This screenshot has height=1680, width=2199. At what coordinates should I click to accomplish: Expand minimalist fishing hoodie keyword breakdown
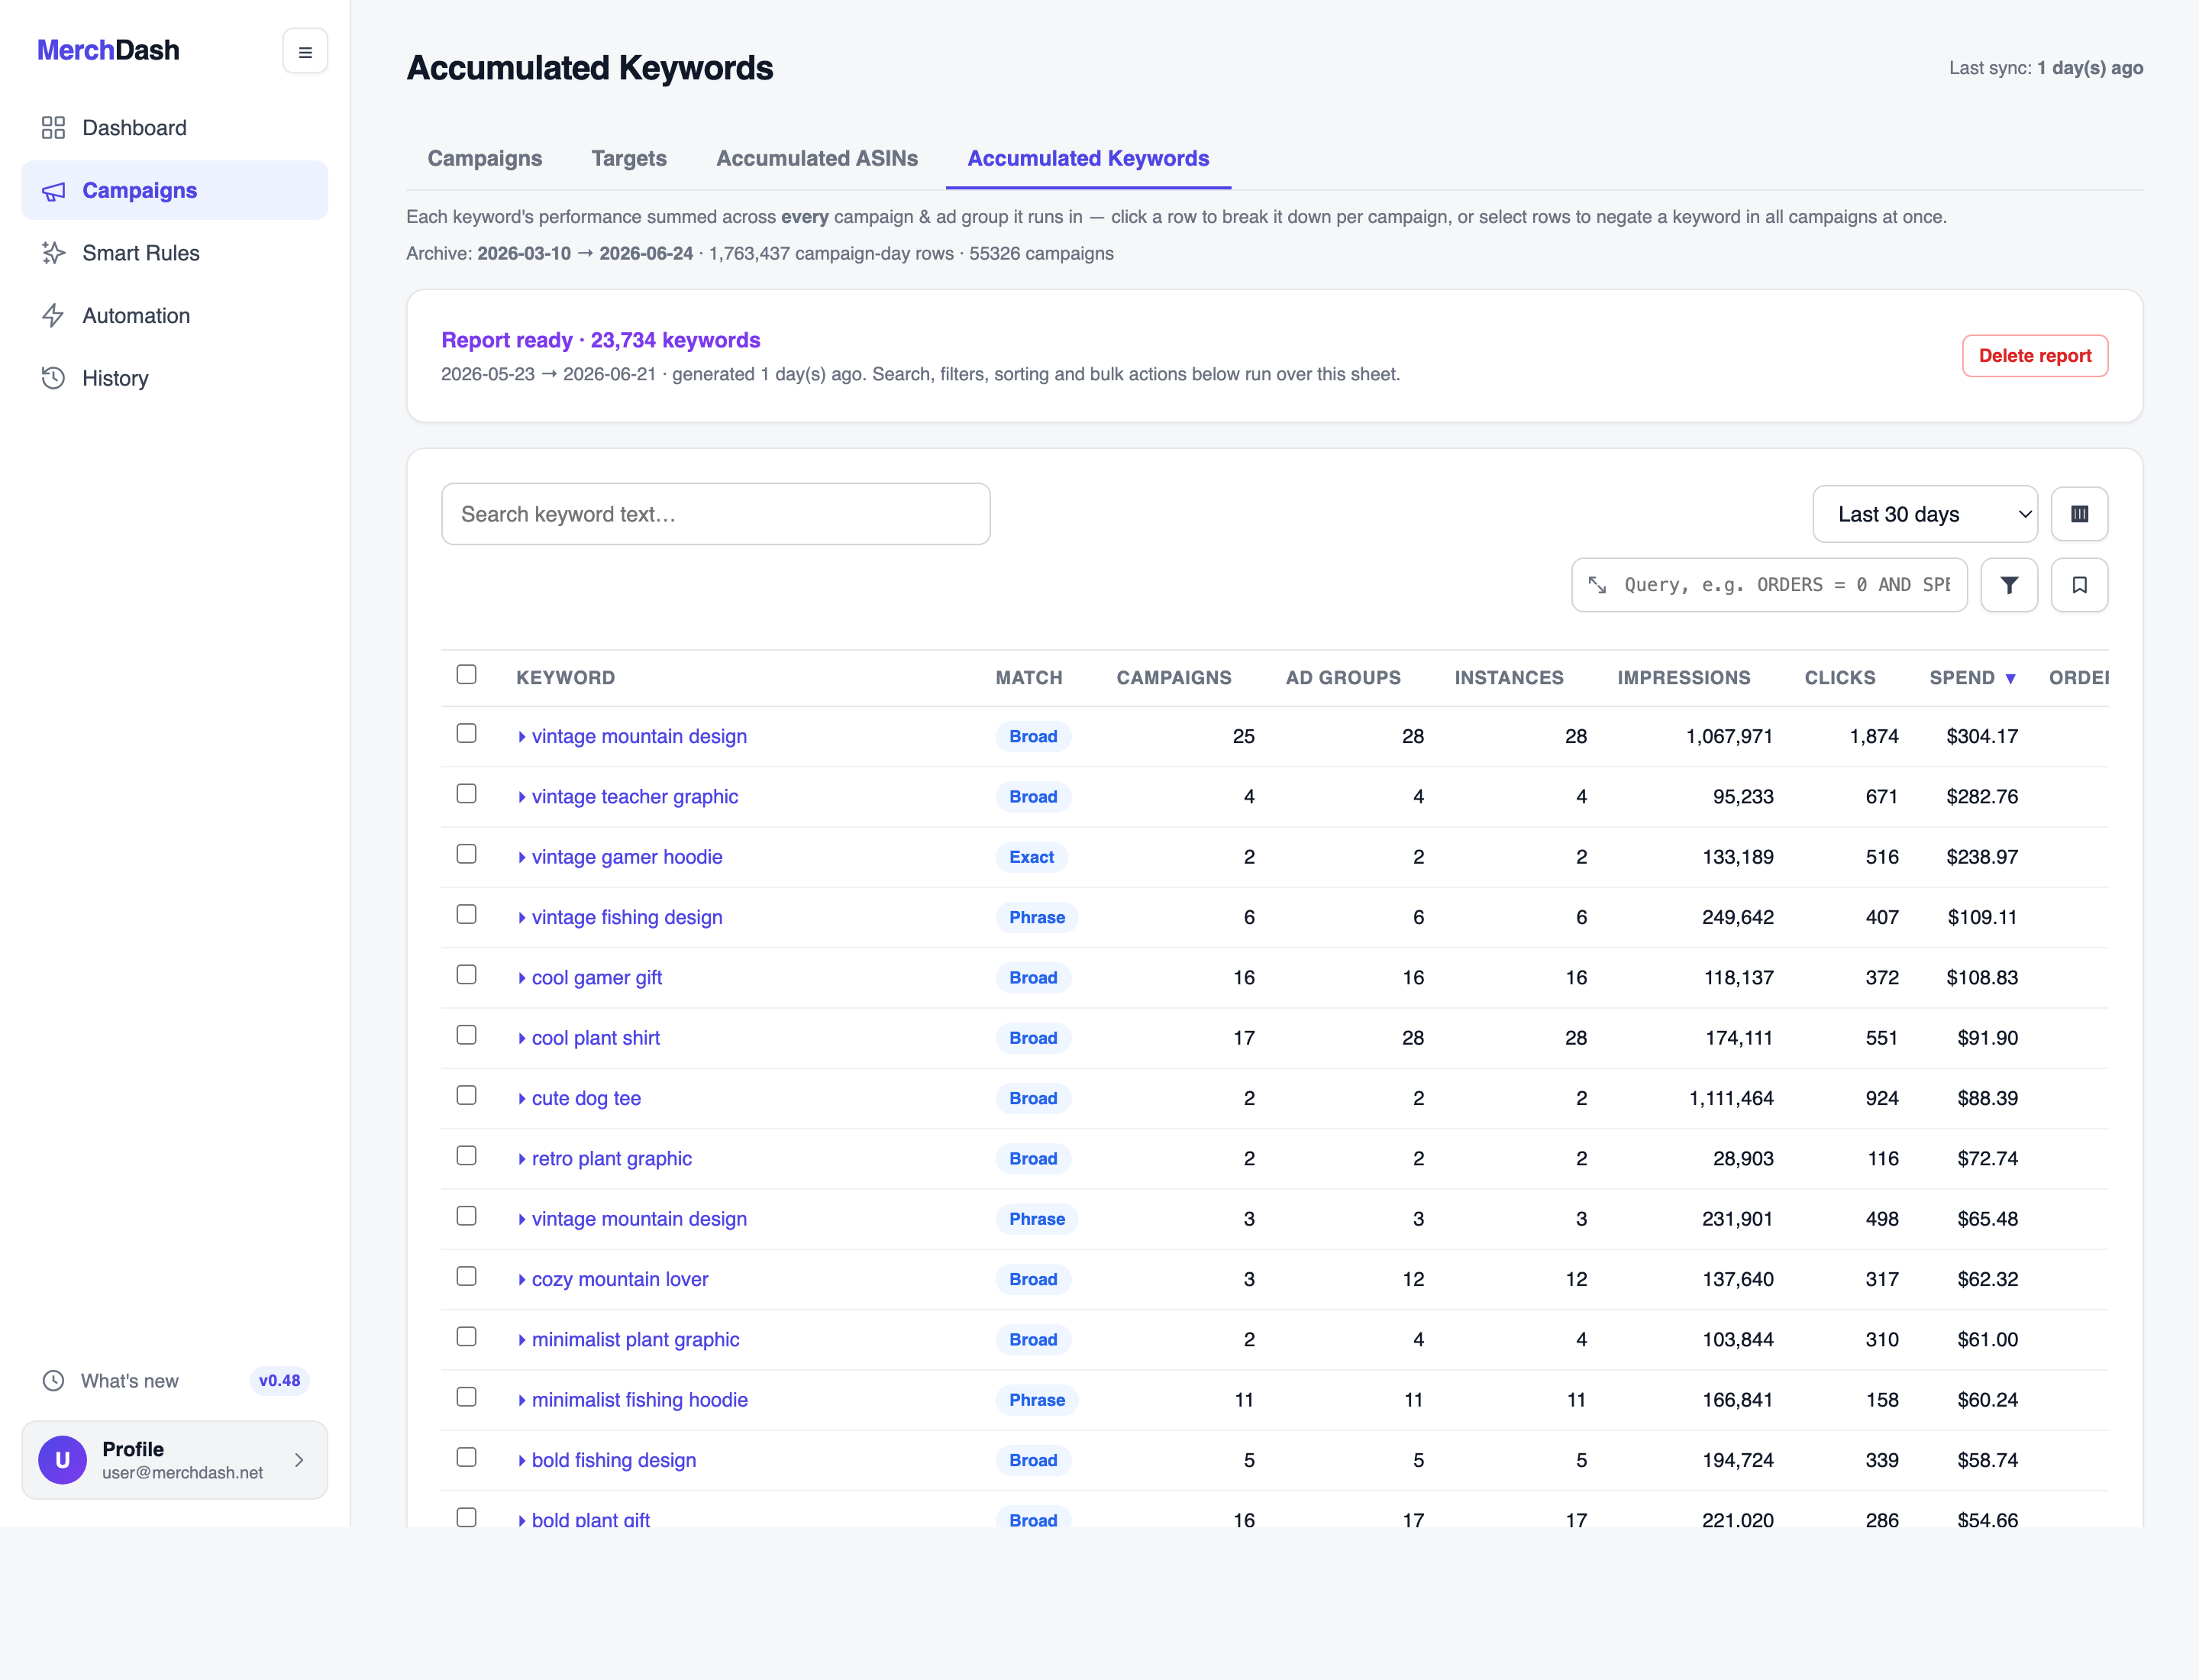pos(522,1400)
